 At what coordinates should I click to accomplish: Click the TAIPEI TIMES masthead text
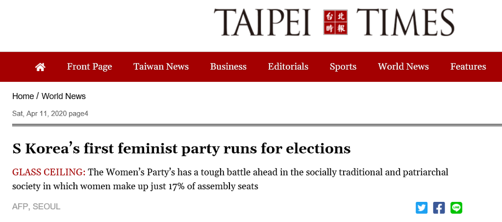coord(262,23)
